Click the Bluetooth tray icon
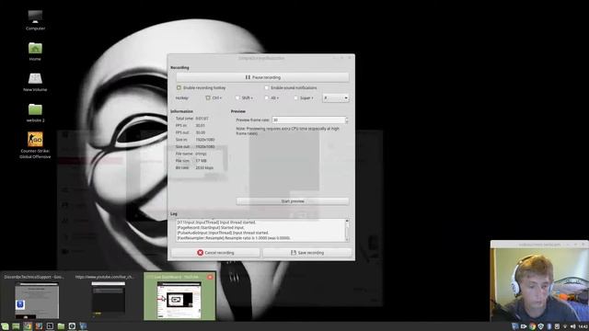 point(549,326)
